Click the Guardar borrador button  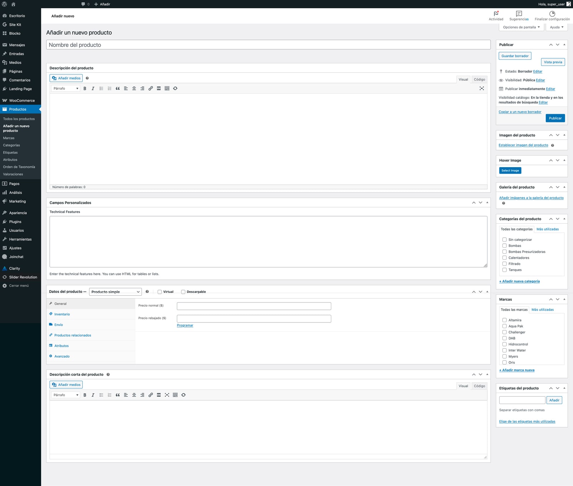(515, 56)
